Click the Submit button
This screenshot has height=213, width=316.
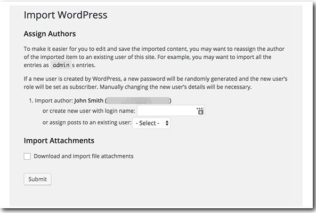pyautogui.click(x=37, y=179)
